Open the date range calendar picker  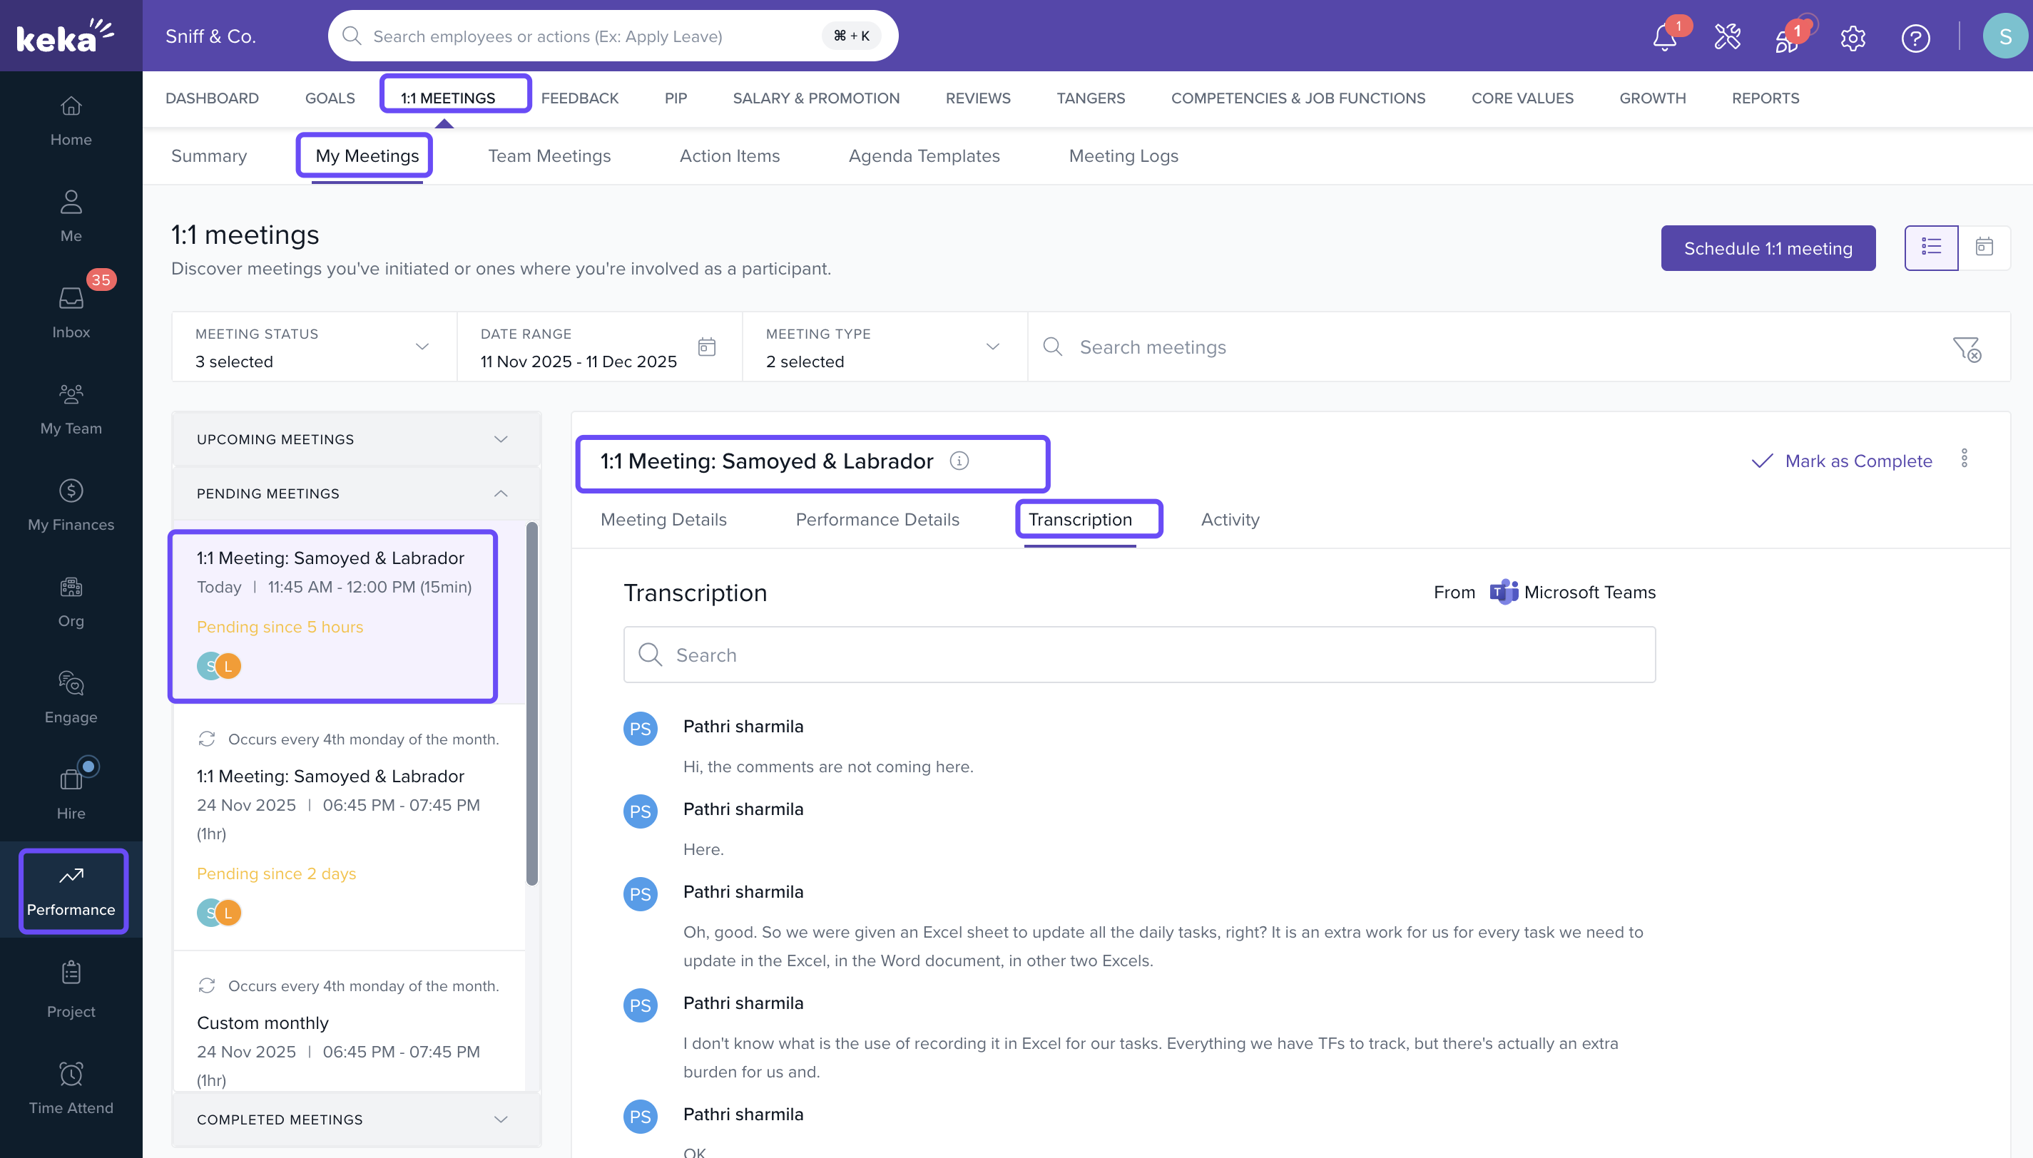[706, 347]
